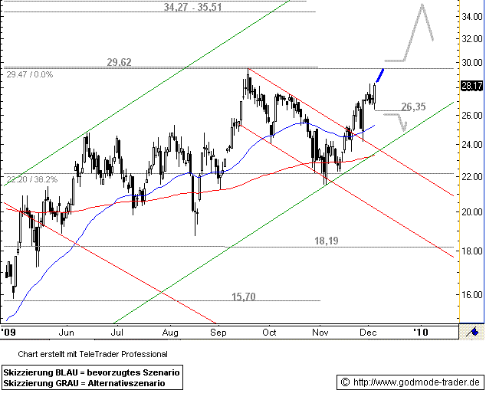Viewport: 486px width, 400px height.
Task: Click the 29.47 / 0.0% Fibonacci label
Action: pos(29,75)
